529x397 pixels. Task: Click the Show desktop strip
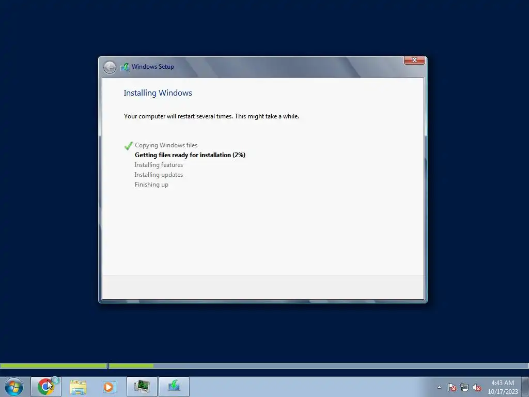(x=525, y=387)
